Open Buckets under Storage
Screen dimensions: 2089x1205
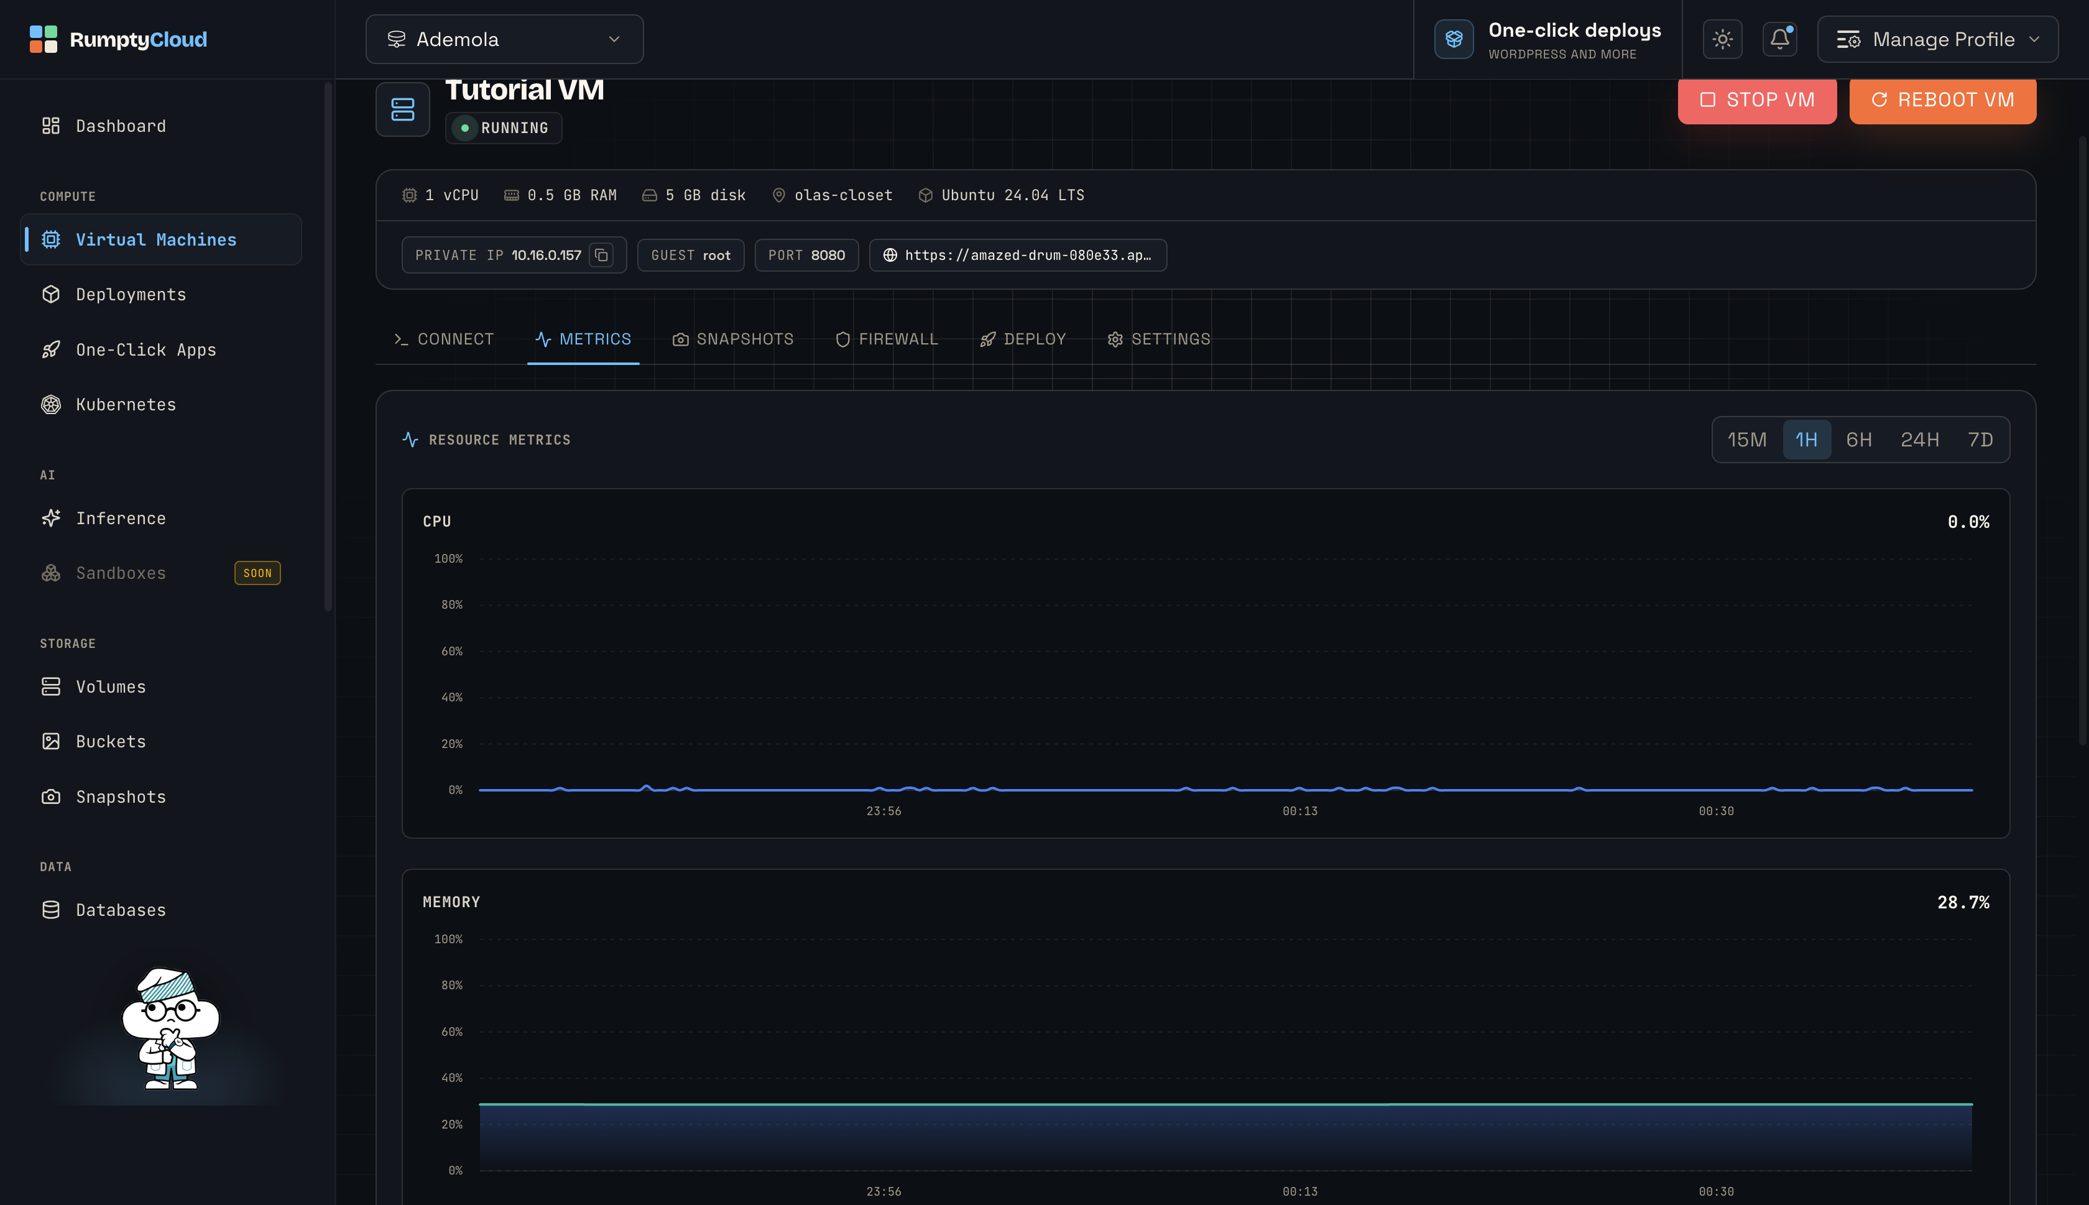pyautogui.click(x=160, y=742)
